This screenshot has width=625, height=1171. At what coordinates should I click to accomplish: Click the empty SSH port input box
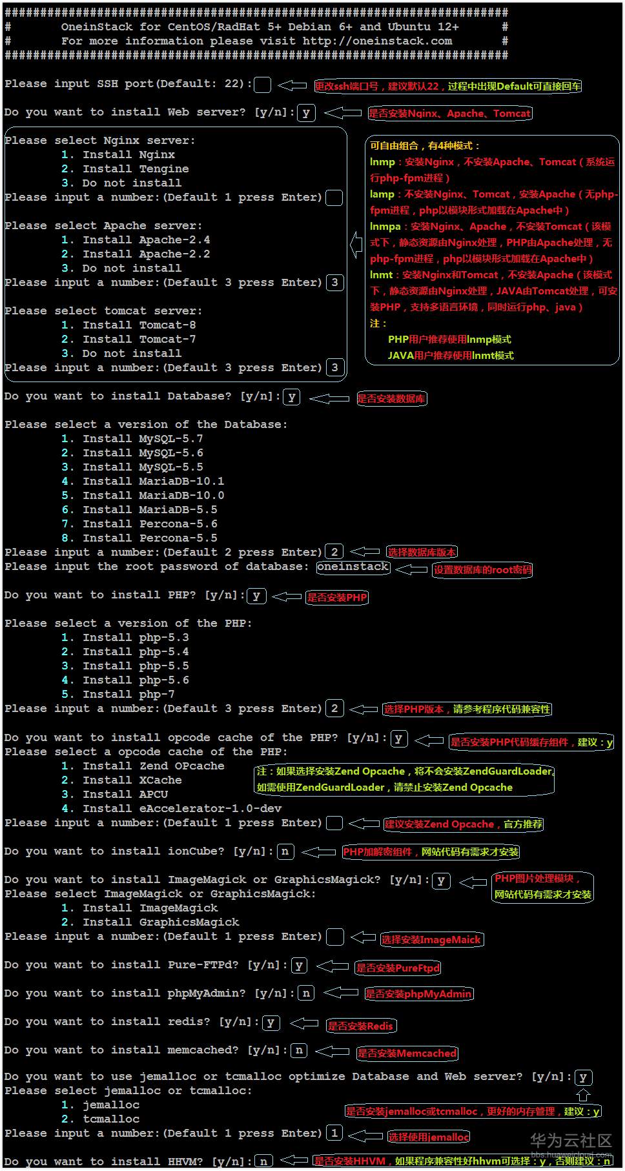[263, 85]
